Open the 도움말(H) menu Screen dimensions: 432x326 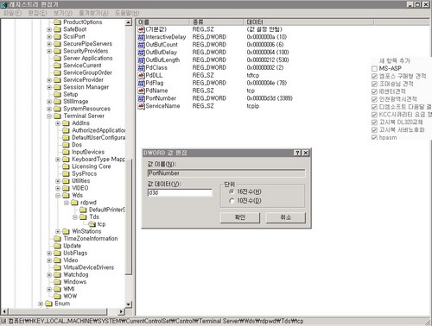click(127, 13)
